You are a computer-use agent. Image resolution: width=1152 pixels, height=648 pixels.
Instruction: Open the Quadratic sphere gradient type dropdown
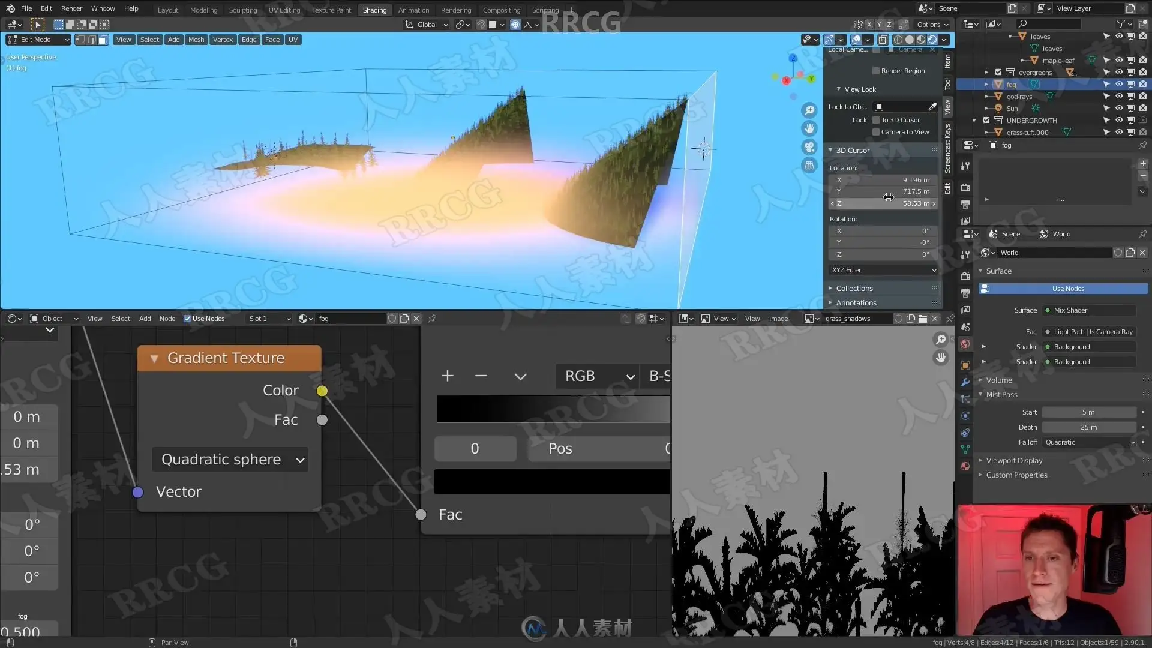pos(230,460)
